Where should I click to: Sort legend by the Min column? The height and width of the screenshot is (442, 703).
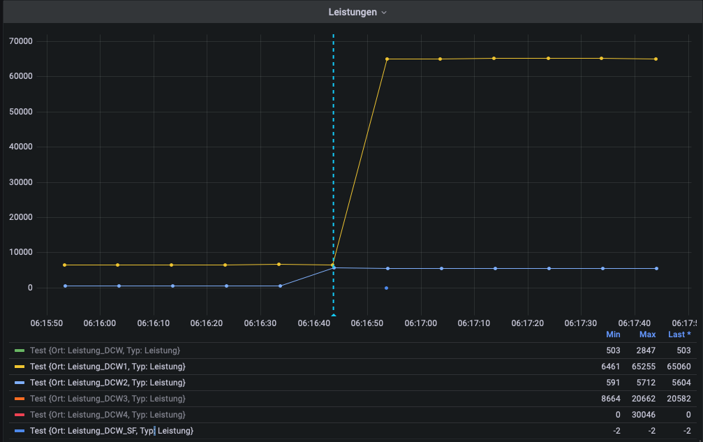[x=614, y=334]
